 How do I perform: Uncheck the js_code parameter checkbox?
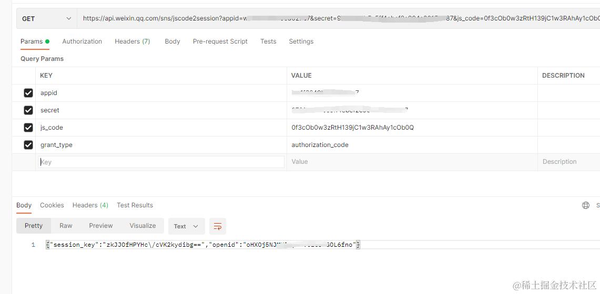pos(28,128)
